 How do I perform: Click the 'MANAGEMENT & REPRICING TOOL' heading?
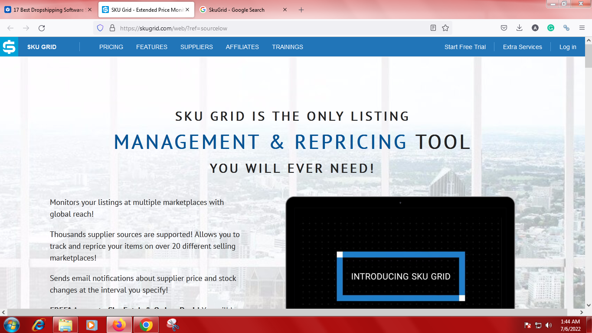[x=292, y=142]
